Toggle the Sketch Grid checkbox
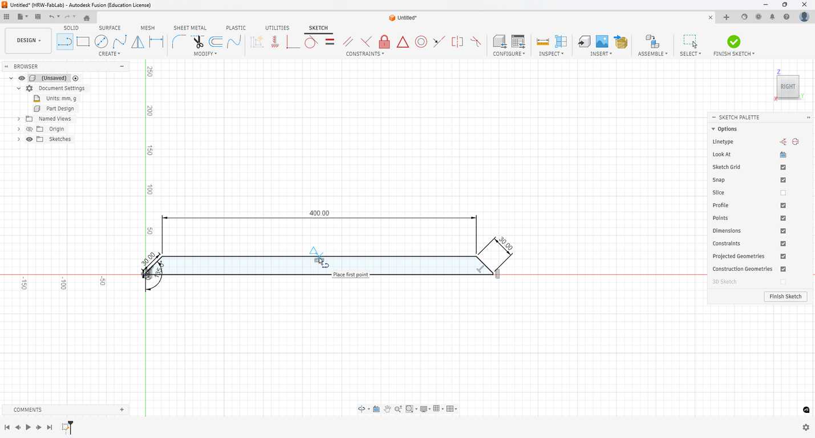 [783, 167]
